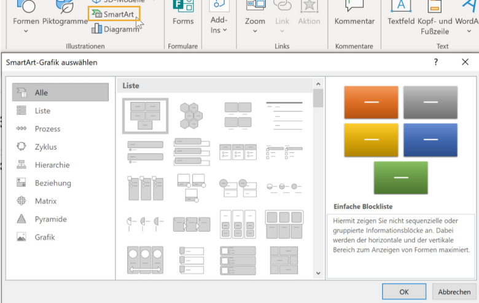Choose the three gray picture rows layout
This screenshot has height=303, width=479.
[238, 260]
